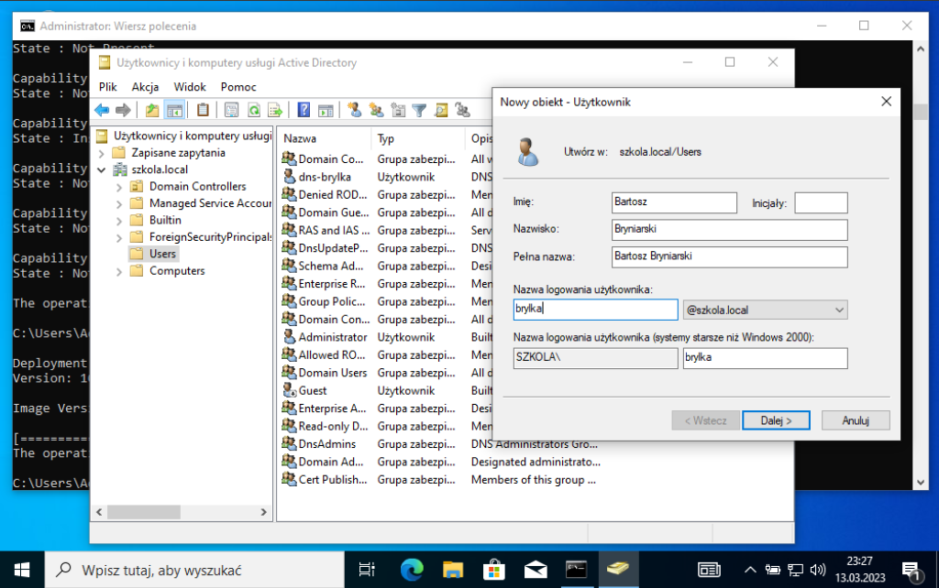The width and height of the screenshot is (939, 588).
Task: Select the Users folder in the tree
Action: pos(153,254)
